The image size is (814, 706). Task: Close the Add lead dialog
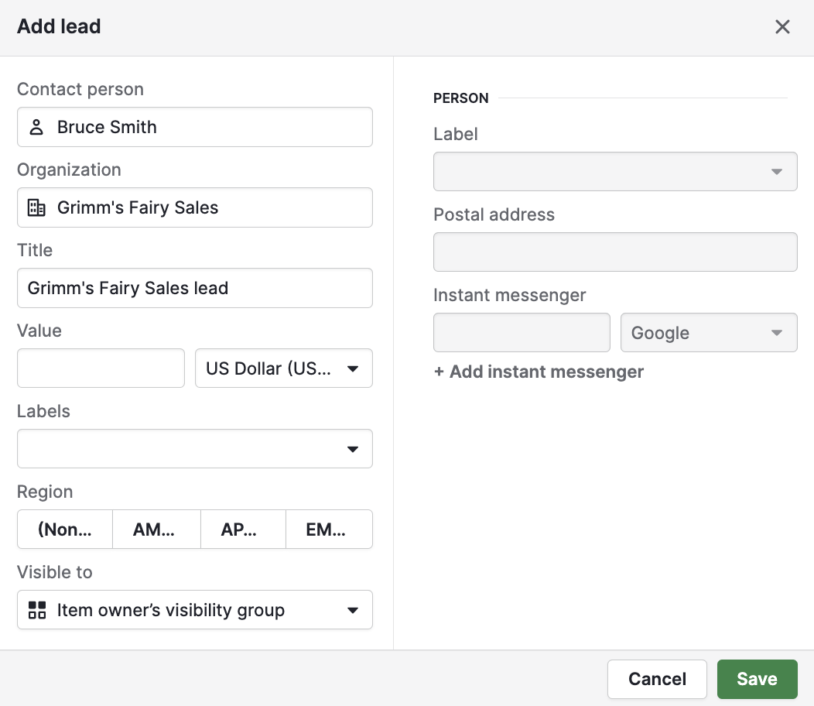pos(782,26)
